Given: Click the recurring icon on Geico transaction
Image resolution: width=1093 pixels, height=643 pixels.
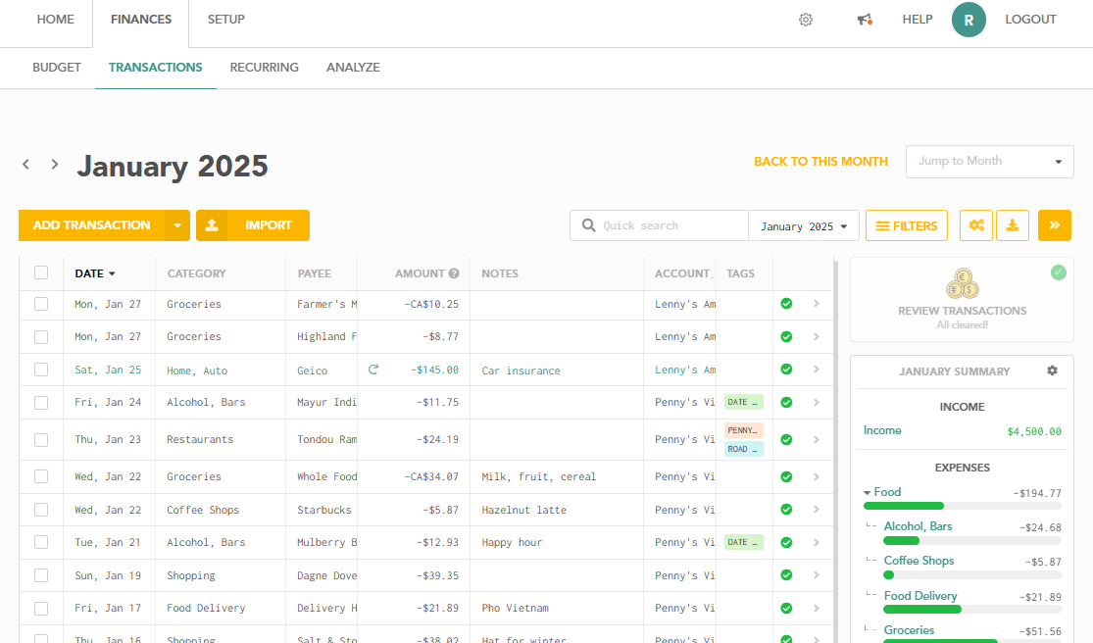Looking at the screenshot, I should click(x=373, y=370).
